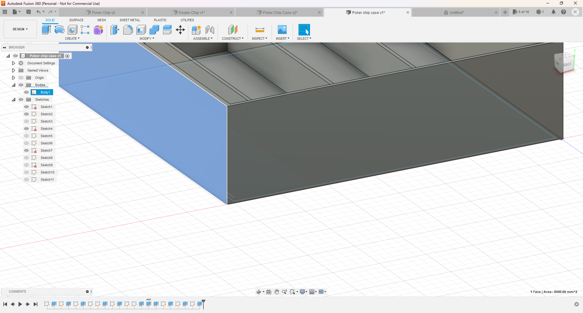Open the Measure tool under Inspect

(260, 30)
